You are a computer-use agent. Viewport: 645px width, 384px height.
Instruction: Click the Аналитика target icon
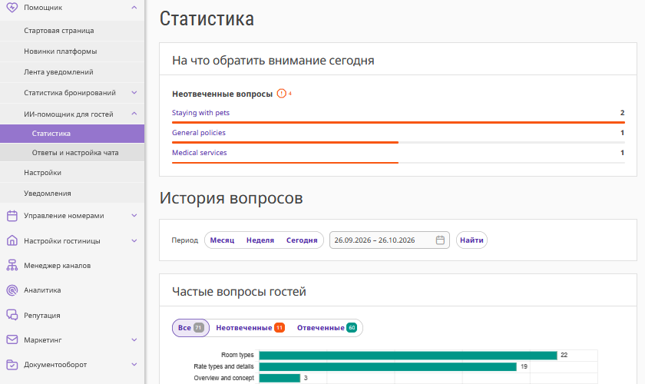pos(12,290)
